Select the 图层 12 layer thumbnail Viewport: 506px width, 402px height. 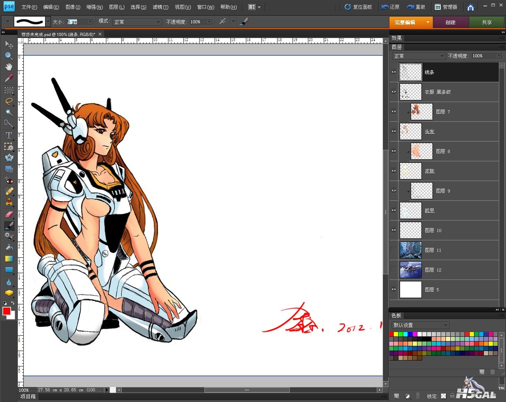(410, 270)
